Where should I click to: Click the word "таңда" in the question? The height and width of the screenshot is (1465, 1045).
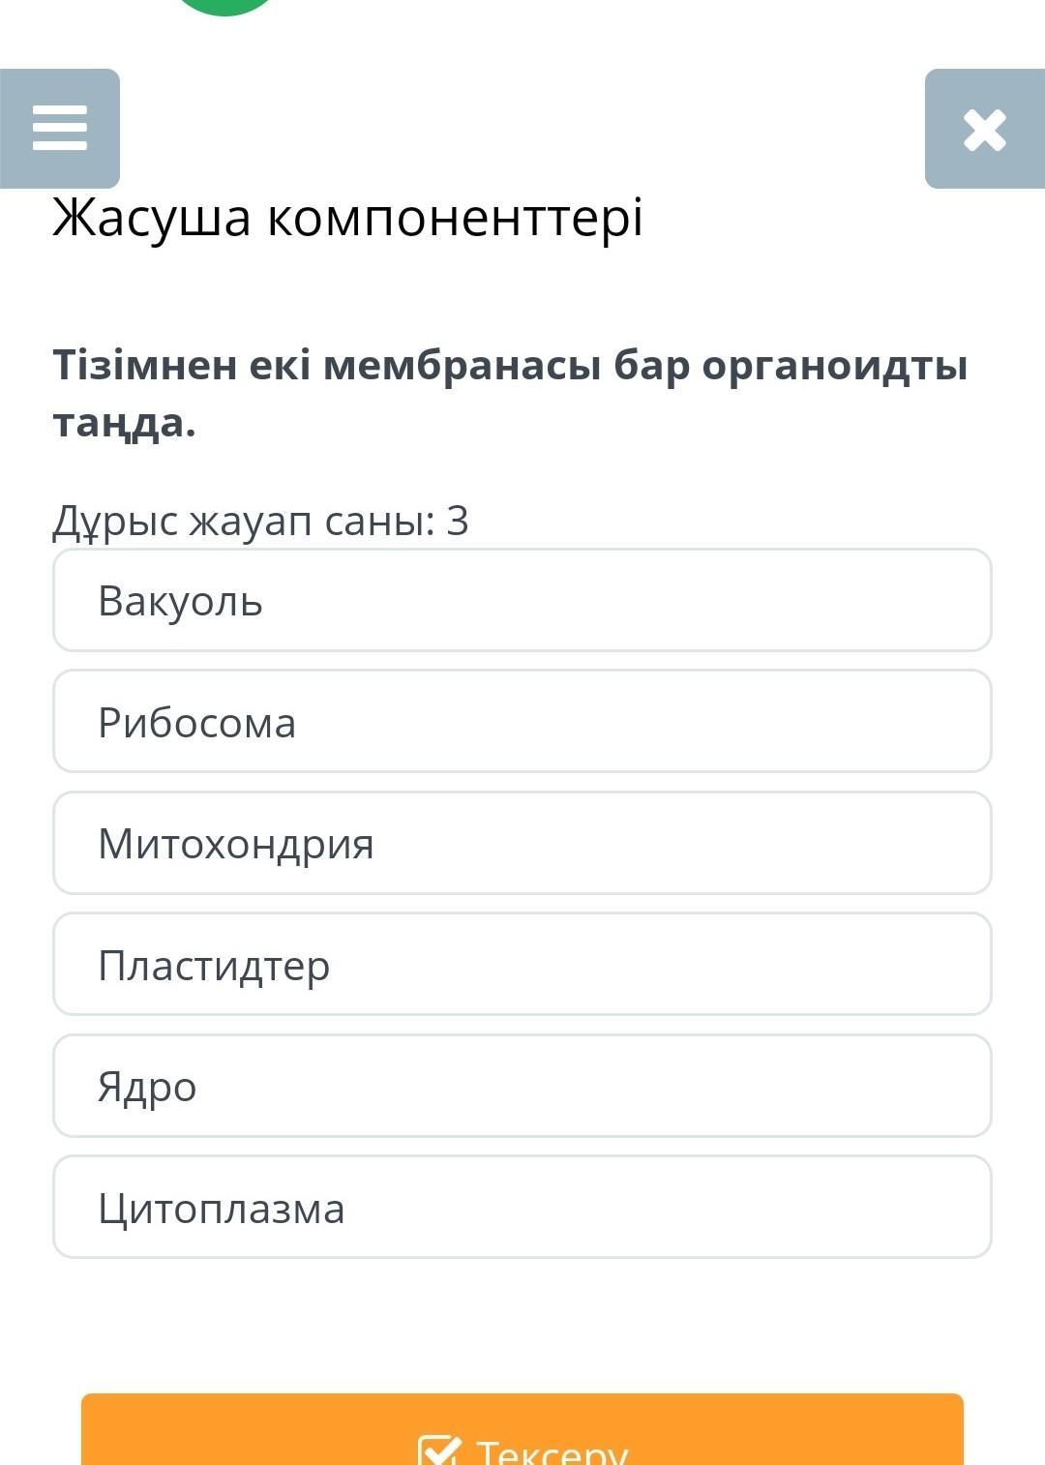pyautogui.click(x=121, y=423)
